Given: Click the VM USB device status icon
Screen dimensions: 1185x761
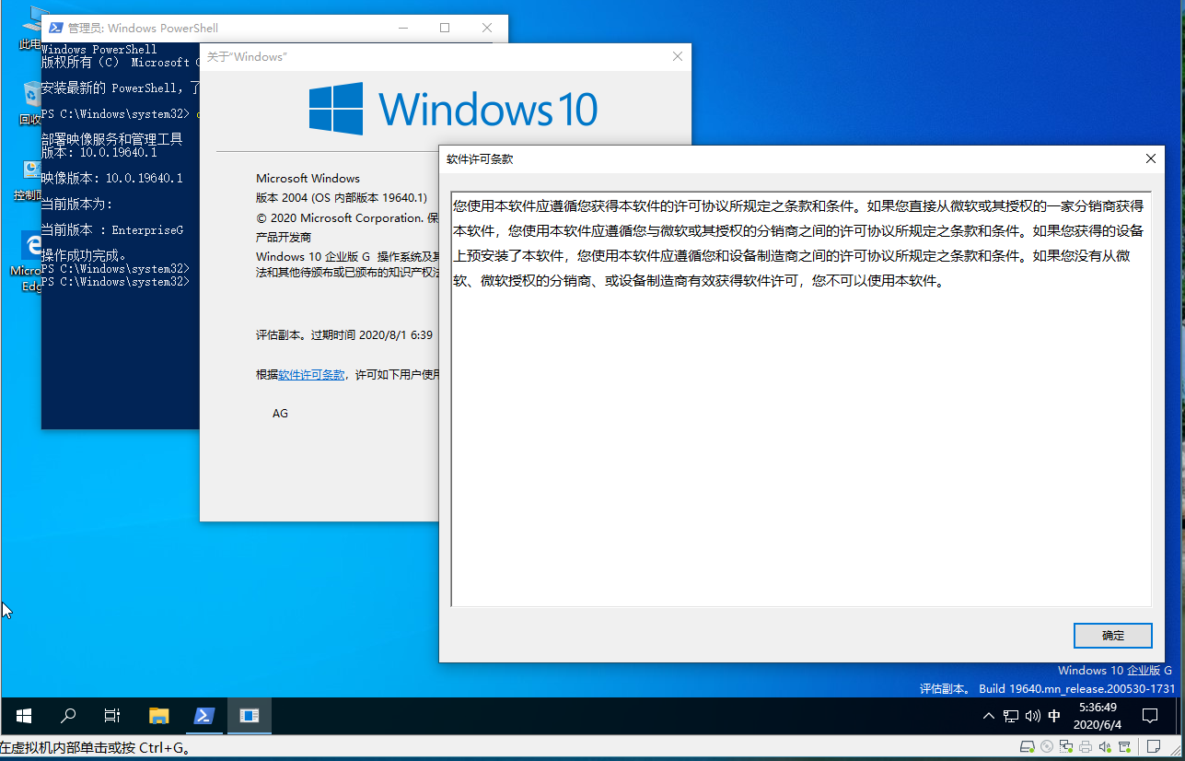Looking at the screenshot, I should click(x=1124, y=747).
